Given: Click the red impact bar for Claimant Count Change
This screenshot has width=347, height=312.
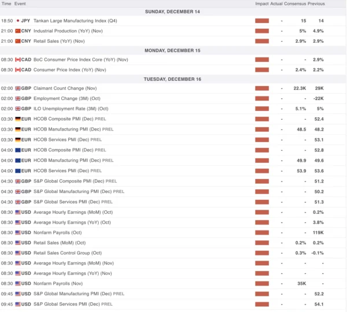Looking at the screenshot, I should coord(262,88).
